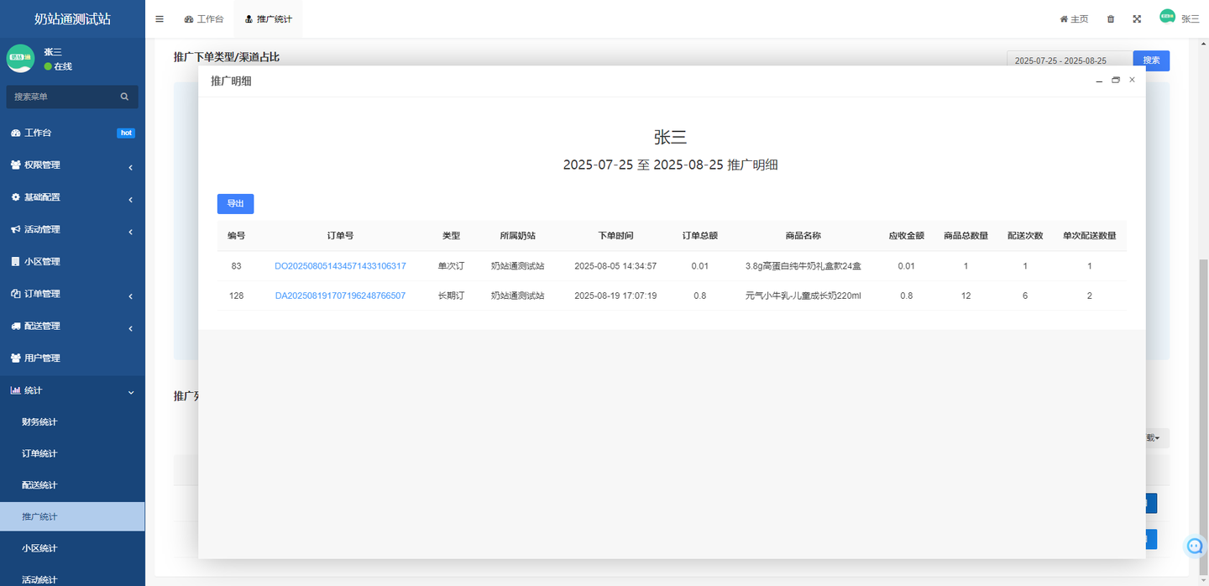Viewport: 1209px width, 586px height.
Task: Click the 奶站通测试站 site title
Action: pyautogui.click(x=72, y=18)
